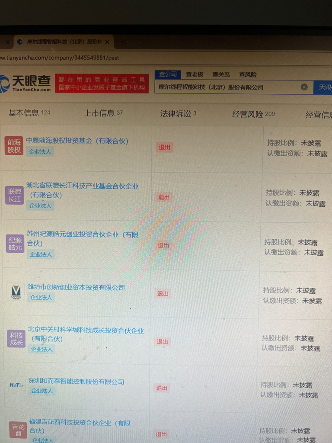Click 退出 badge in 深圳和而泰 row
The image size is (332, 443).
click(x=162, y=388)
